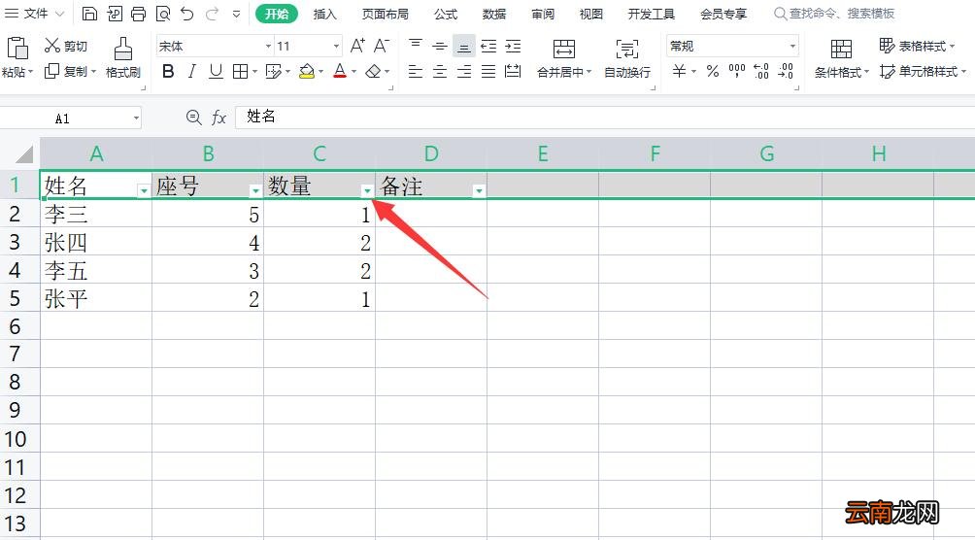Open 条件格式 conditional formatting

coord(841,58)
